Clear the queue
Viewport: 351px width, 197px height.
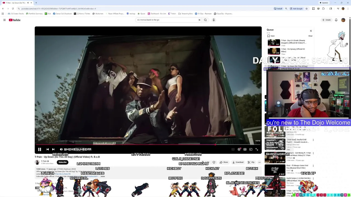tap(310, 36)
